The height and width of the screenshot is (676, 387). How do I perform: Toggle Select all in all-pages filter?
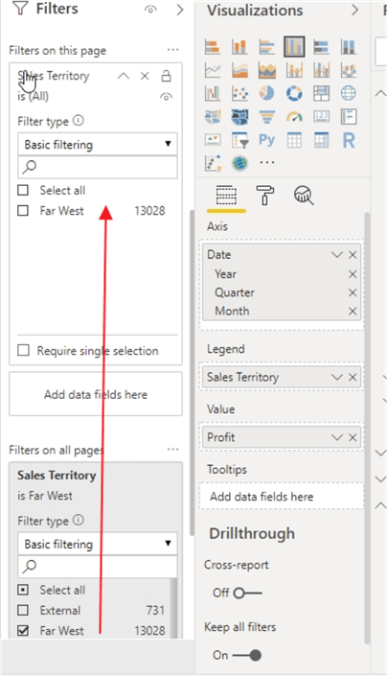coord(23,590)
